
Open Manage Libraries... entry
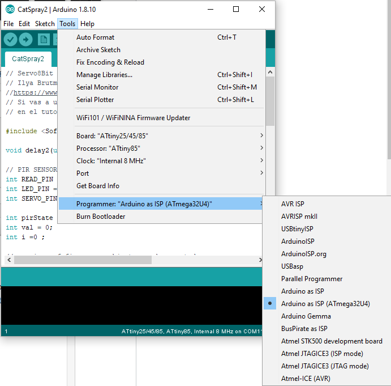pyautogui.click(x=161, y=75)
